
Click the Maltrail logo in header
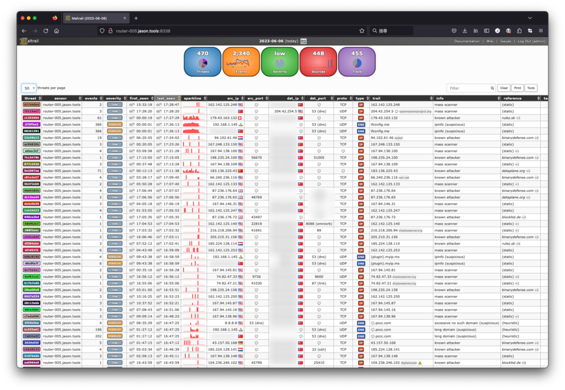[30, 41]
